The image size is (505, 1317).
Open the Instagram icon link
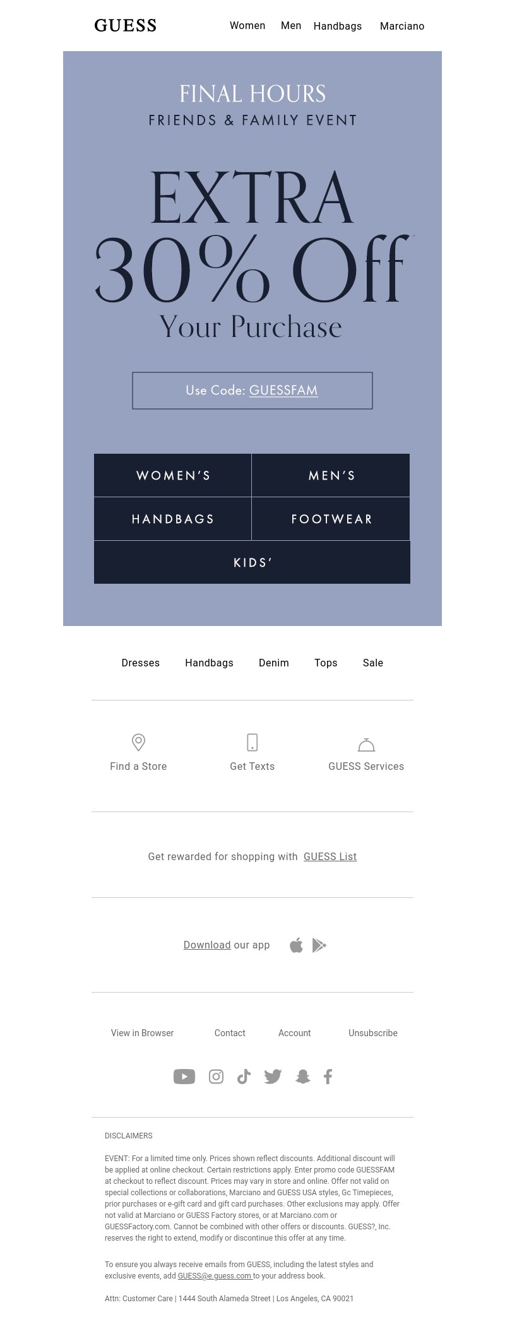tap(216, 1077)
